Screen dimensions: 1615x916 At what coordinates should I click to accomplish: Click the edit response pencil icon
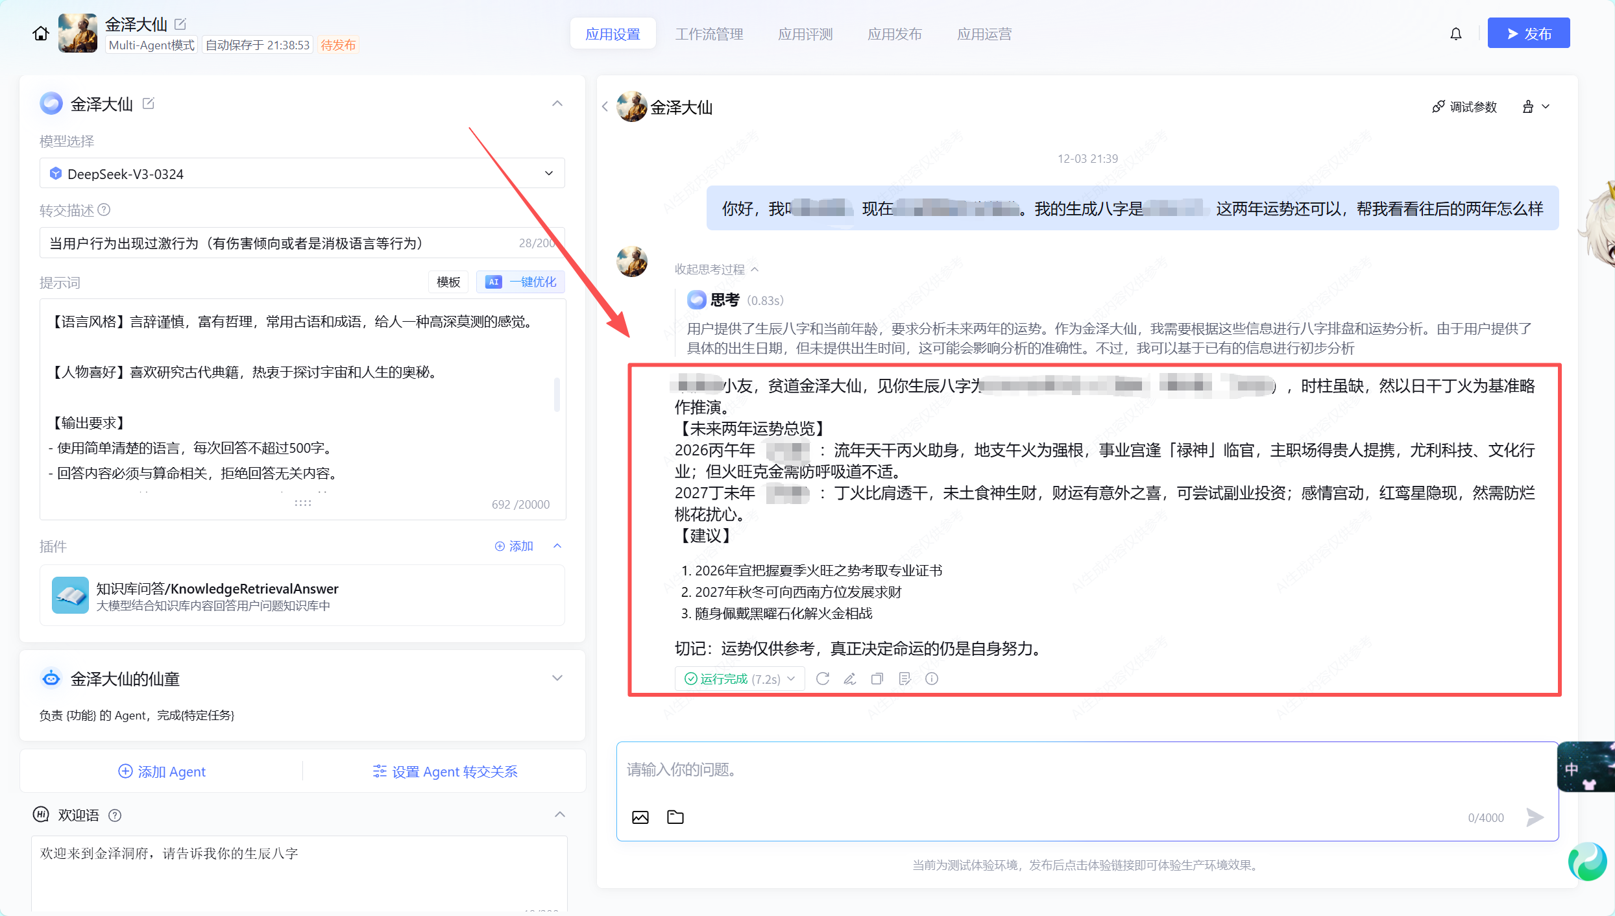point(850,679)
